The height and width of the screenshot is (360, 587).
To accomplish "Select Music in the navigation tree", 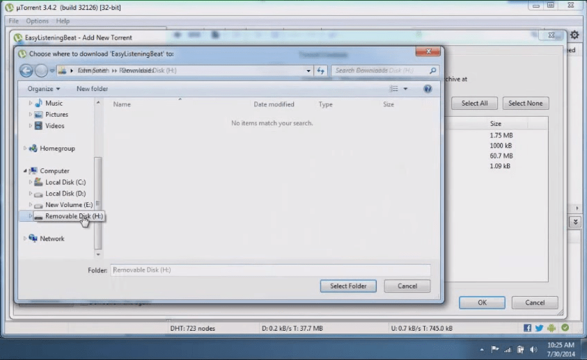I will click(54, 103).
